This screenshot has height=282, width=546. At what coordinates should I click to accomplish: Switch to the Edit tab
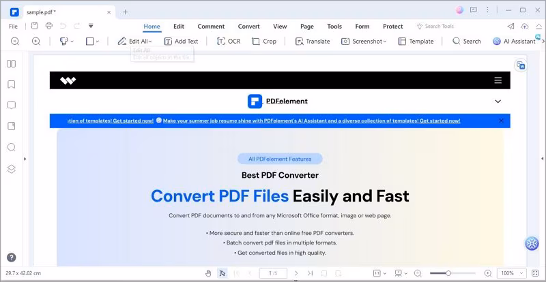click(x=179, y=26)
